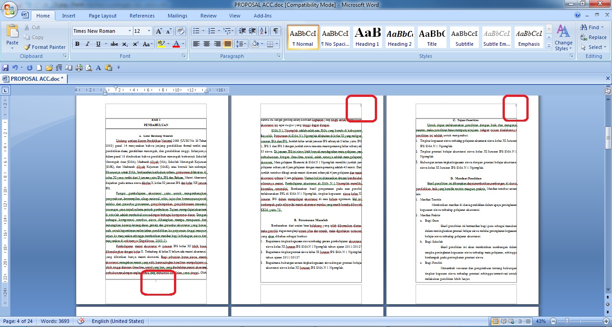Apply strikethrough to selected text
This screenshot has width=612, height=327.
click(114, 44)
